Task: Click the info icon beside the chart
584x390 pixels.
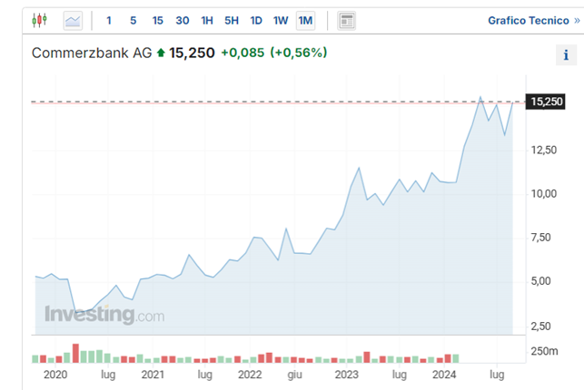Action: 562,56
